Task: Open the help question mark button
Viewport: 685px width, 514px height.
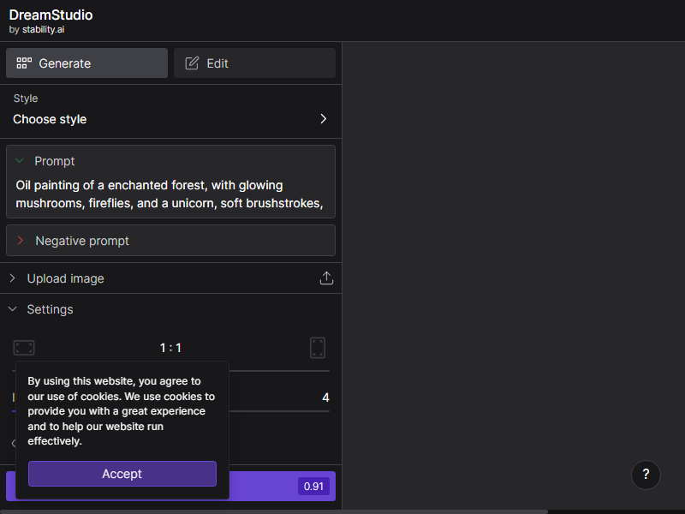Action: coord(646,475)
